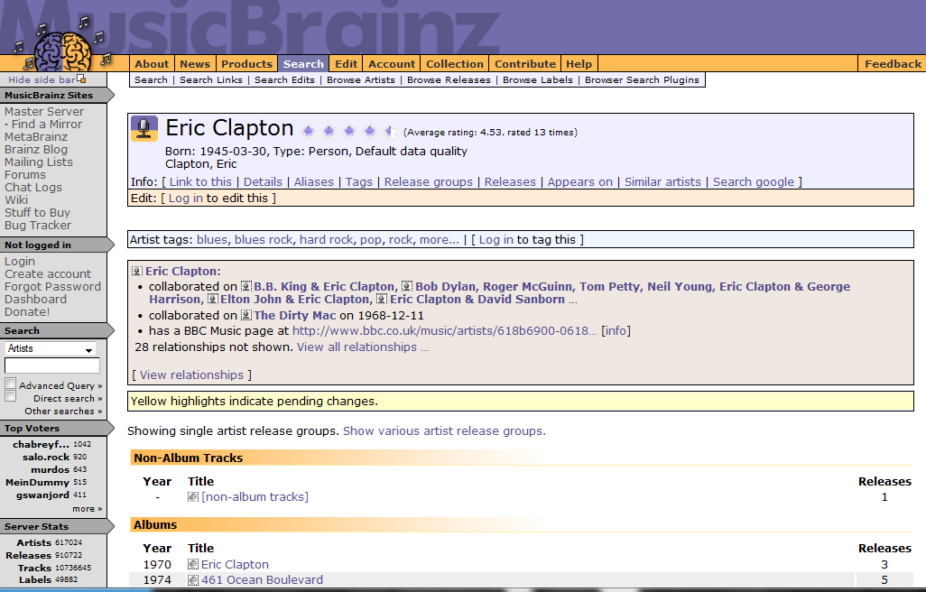Enable the Direct search checkbox
Image resolution: width=926 pixels, height=592 pixels.
10,396
